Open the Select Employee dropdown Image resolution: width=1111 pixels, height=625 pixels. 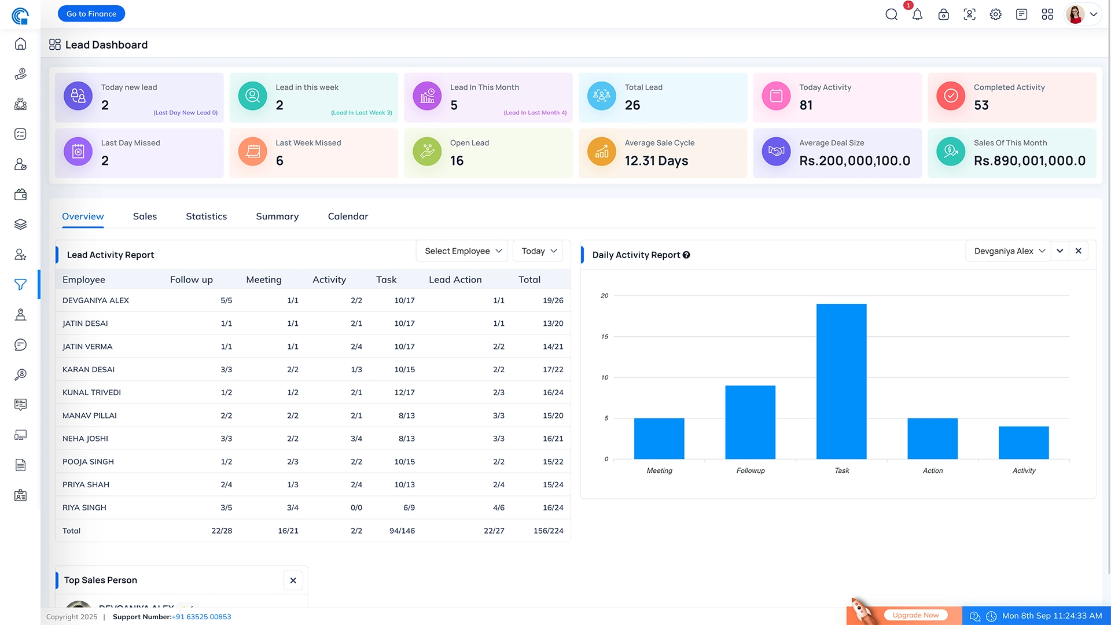point(462,251)
